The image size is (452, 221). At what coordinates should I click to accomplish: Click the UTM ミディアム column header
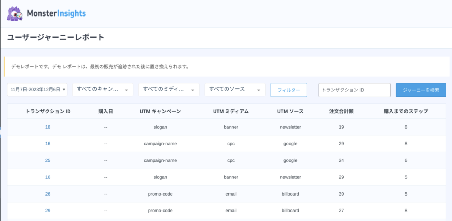231,111
